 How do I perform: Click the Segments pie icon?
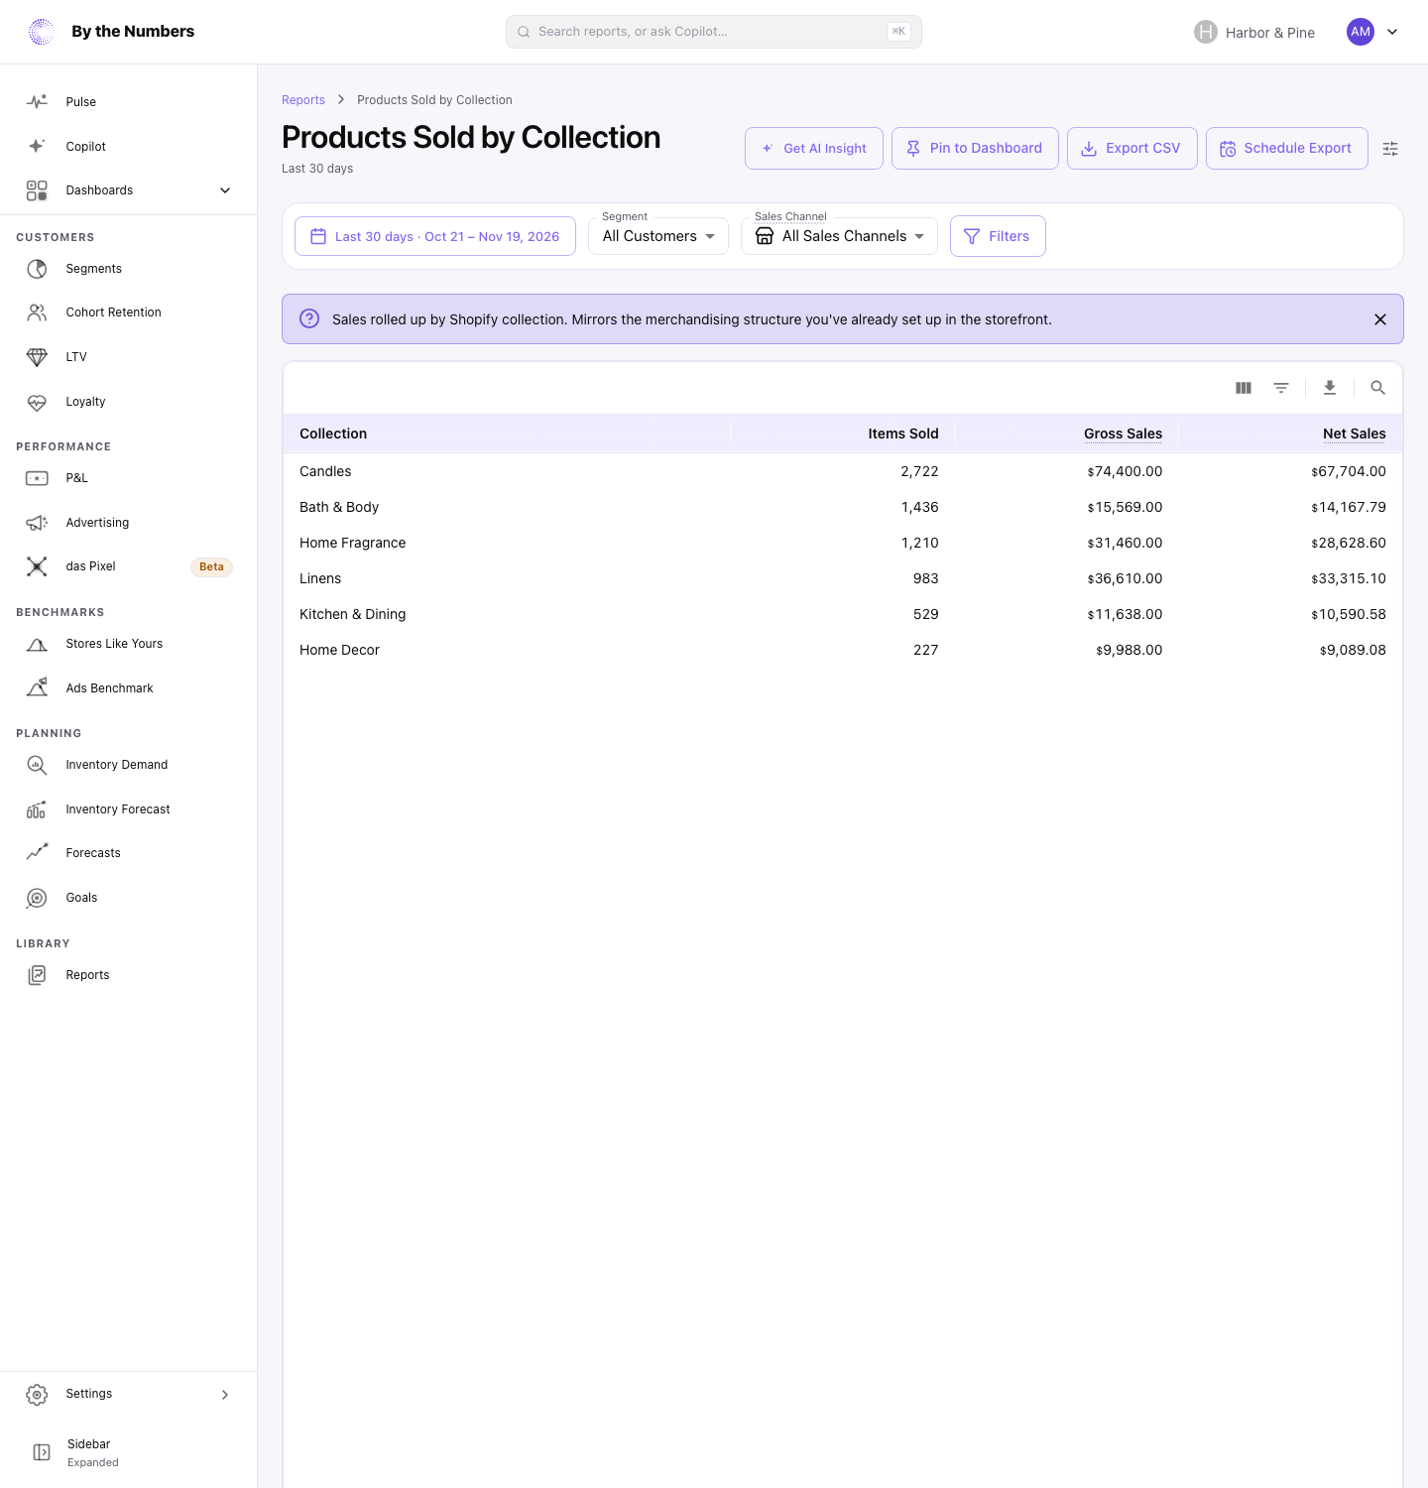pos(37,269)
